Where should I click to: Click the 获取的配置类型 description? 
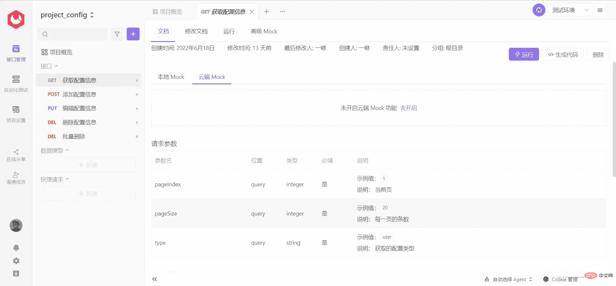pyautogui.click(x=395, y=248)
